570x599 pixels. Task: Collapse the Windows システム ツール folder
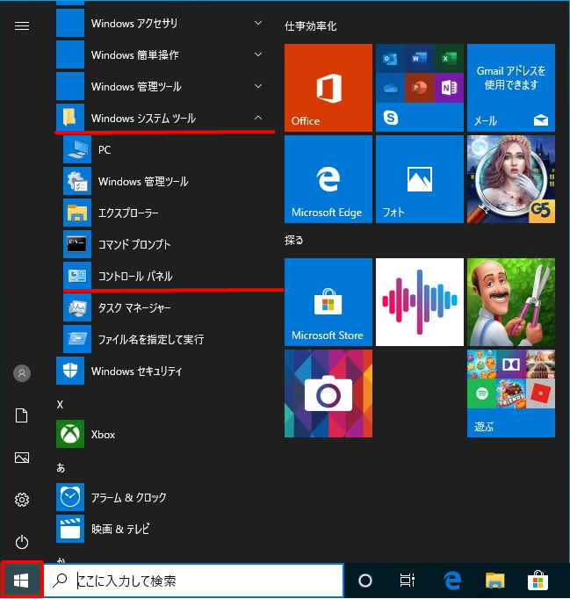point(165,118)
